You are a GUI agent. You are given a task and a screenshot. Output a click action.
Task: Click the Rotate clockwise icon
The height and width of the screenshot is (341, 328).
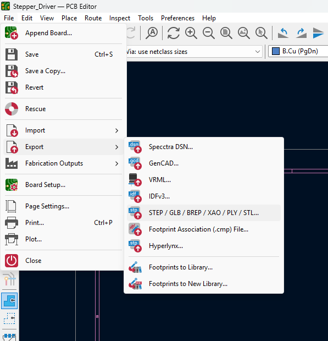(301, 33)
